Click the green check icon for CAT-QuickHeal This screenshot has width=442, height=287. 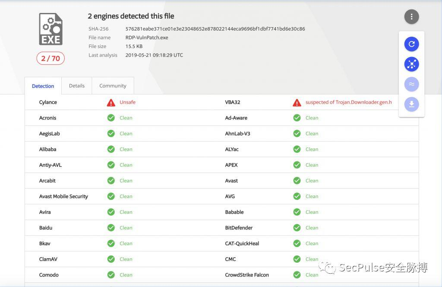point(297,243)
